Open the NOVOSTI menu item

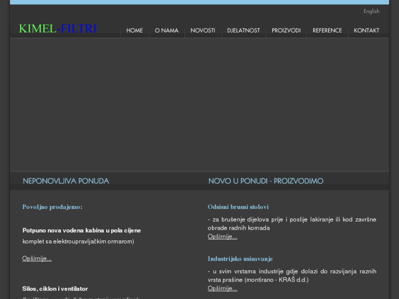203,31
